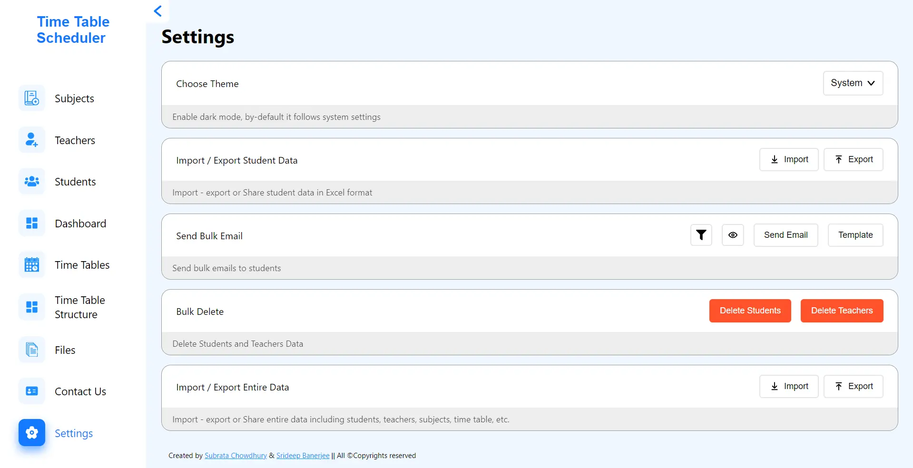Click the Send Bulk Email label
The width and height of the screenshot is (913, 468).
pyautogui.click(x=209, y=236)
